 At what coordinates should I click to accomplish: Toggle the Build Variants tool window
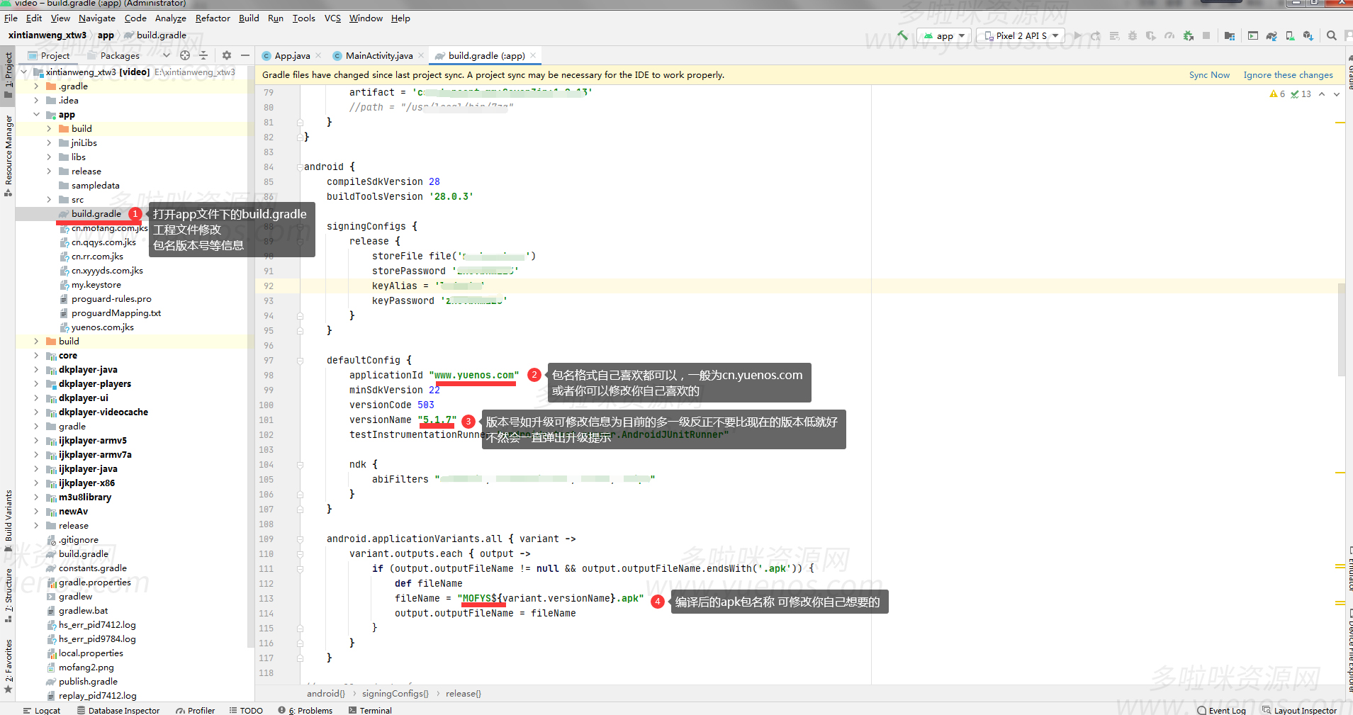pos(9,515)
